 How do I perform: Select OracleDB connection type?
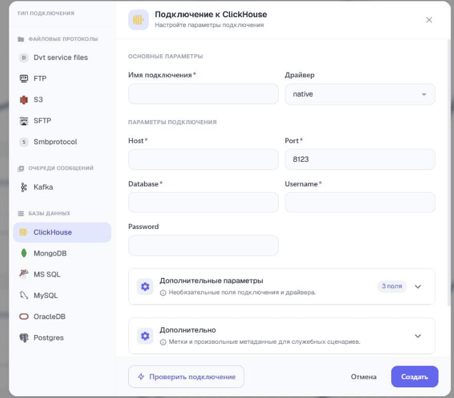pos(62,317)
